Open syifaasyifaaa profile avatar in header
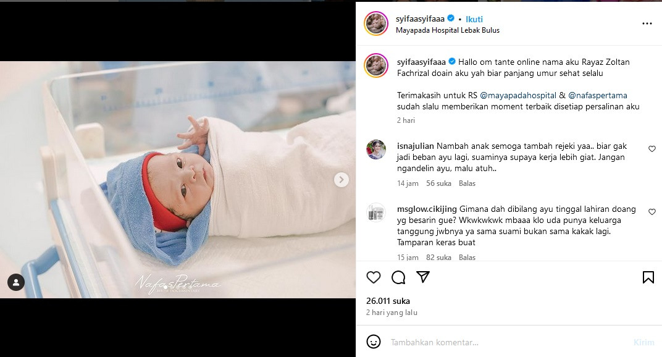This screenshot has width=662, height=357. coord(375,23)
